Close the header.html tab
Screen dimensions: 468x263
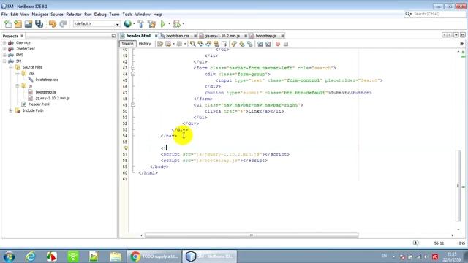156,36
